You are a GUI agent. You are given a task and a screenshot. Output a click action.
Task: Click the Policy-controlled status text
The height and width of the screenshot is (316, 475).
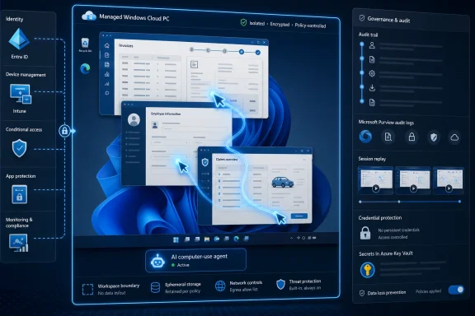point(310,26)
